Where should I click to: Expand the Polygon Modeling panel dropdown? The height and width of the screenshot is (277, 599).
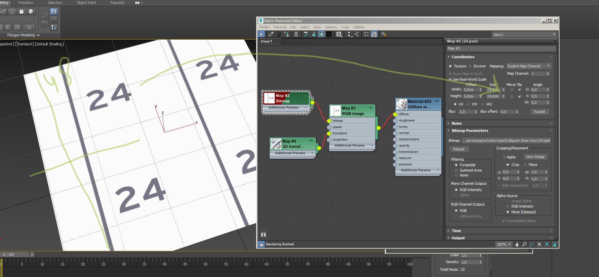23,35
